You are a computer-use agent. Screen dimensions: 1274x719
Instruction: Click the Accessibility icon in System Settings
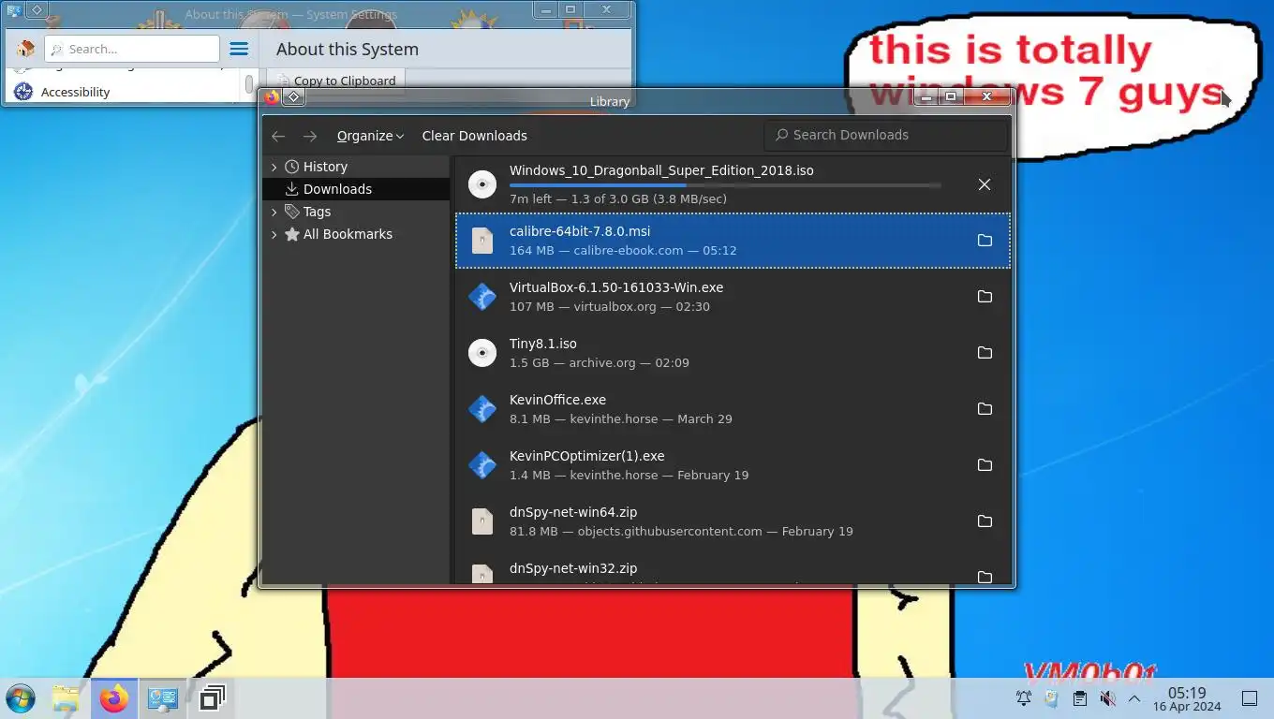tap(23, 92)
